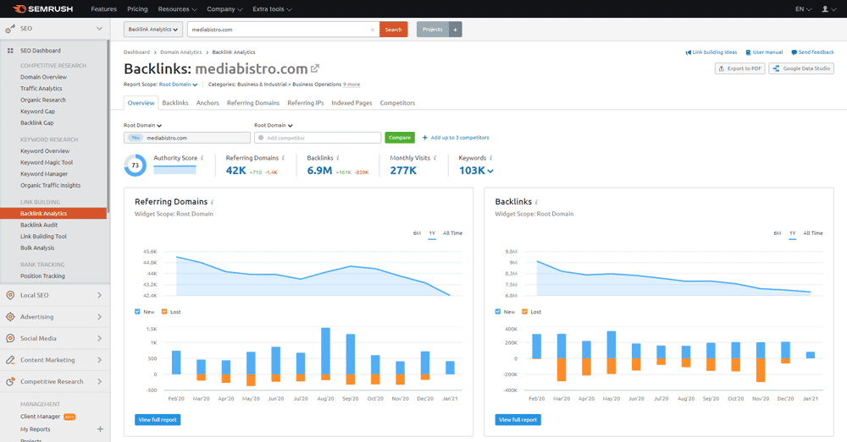Click the info icon next to Keywords
The width and height of the screenshot is (847, 442).
tap(491, 158)
